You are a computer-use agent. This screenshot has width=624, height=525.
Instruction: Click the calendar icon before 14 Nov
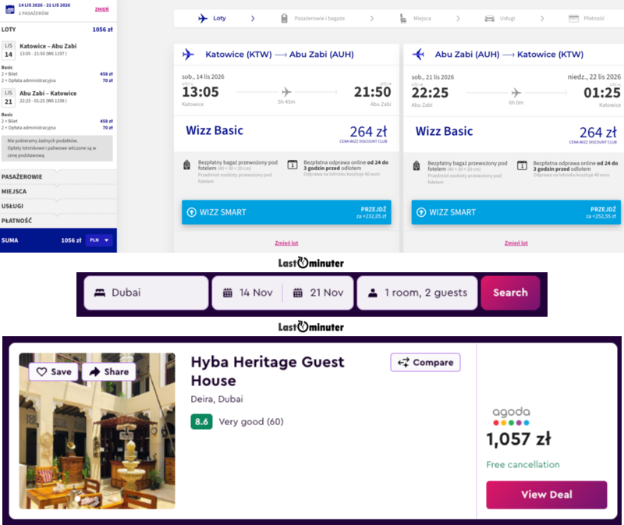[x=228, y=293]
